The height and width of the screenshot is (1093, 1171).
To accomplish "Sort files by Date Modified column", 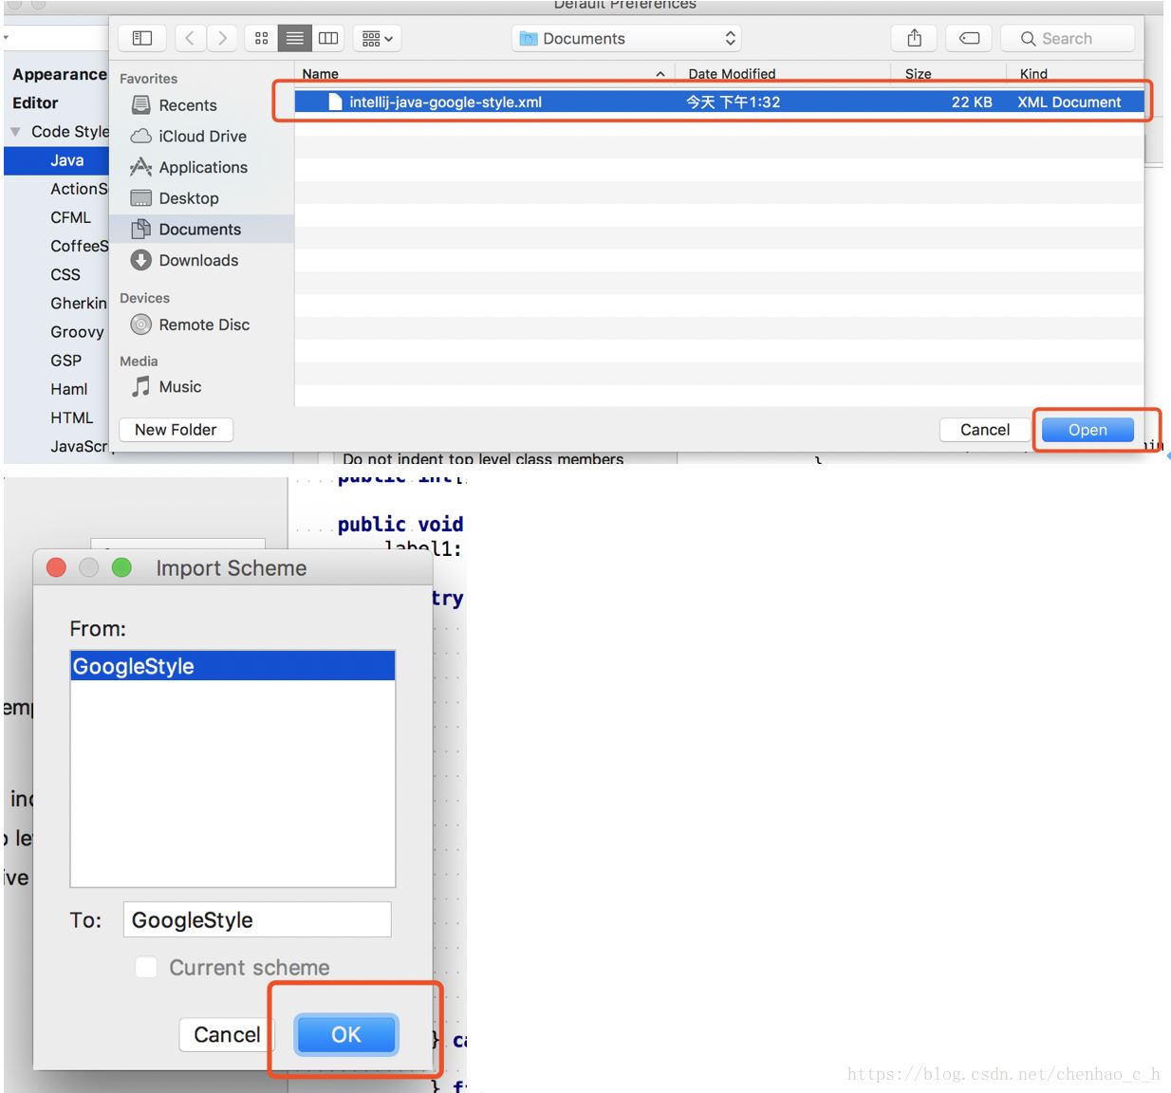I will click(732, 74).
